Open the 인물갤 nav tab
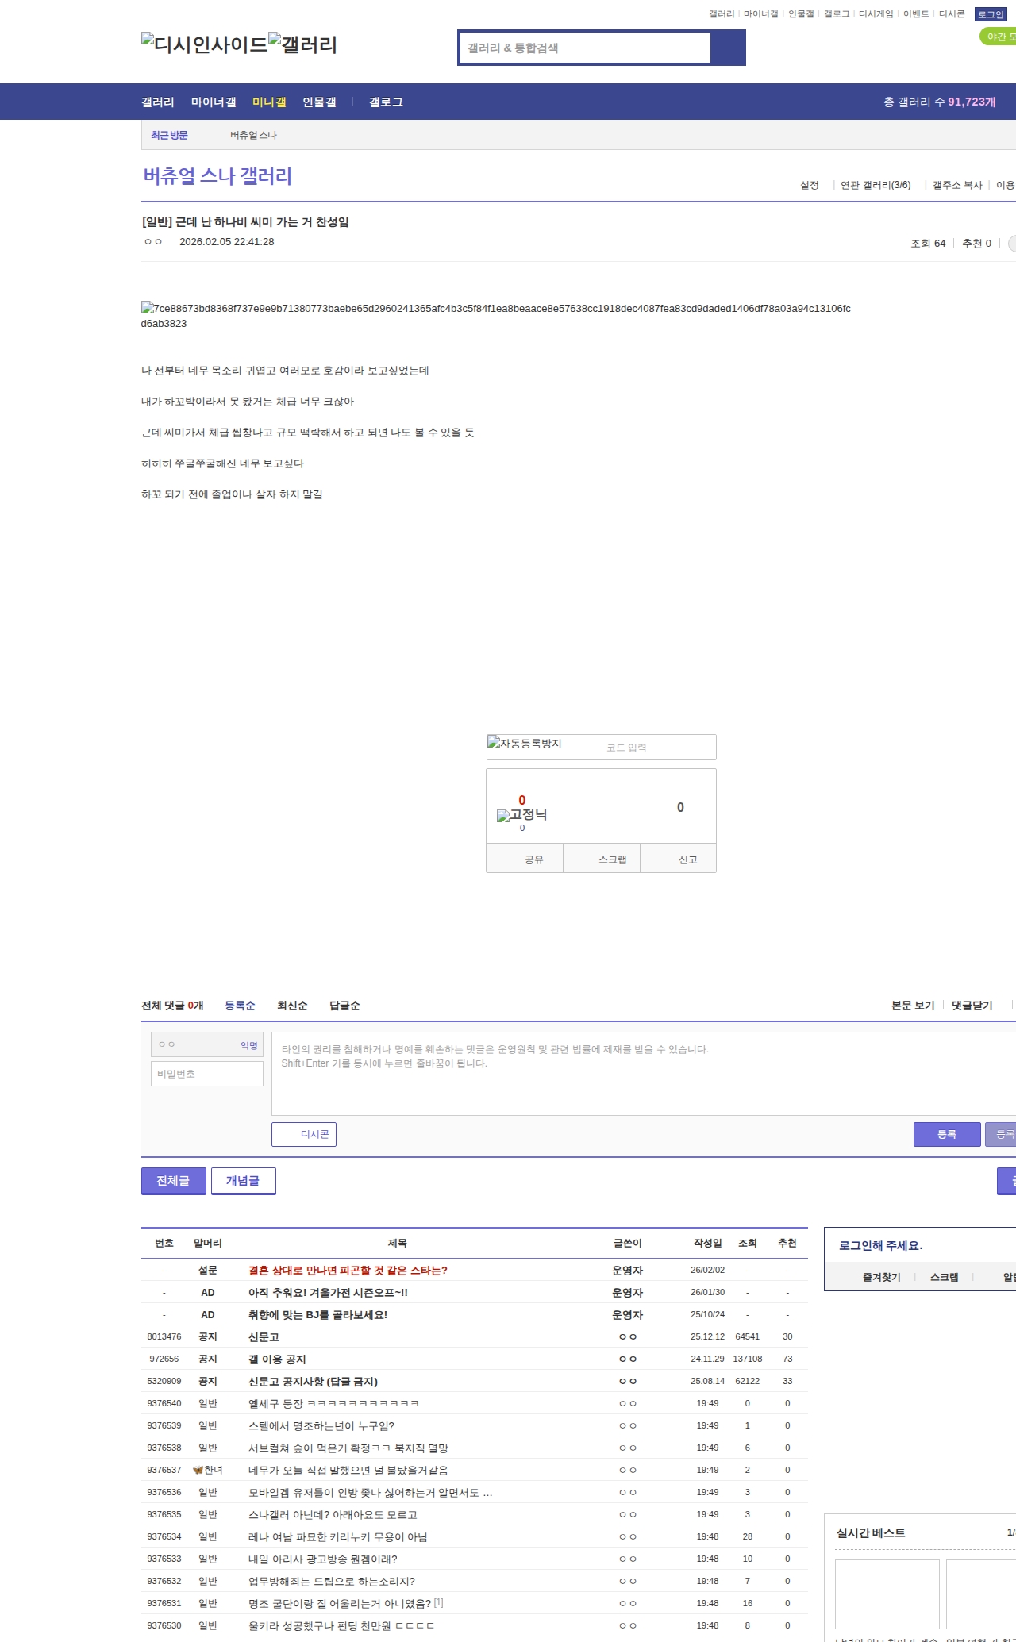 click(319, 102)
